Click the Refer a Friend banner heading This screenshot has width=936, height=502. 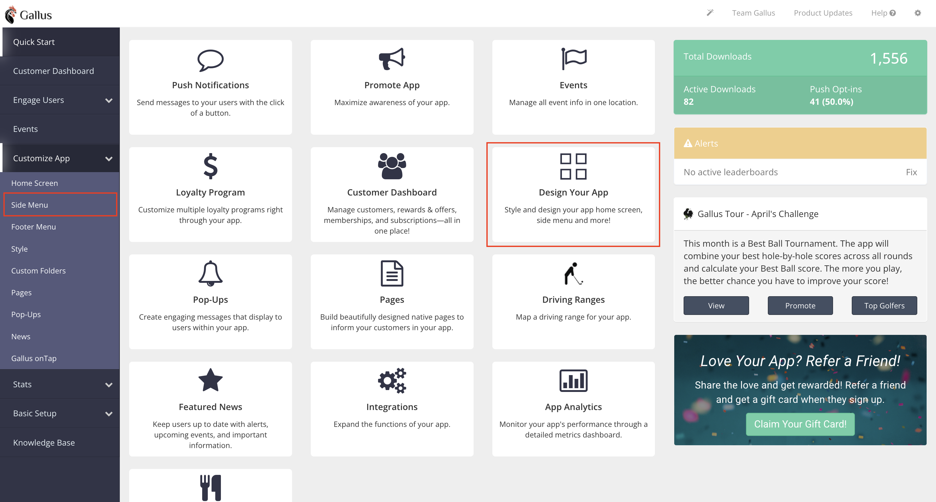[800, 361]
